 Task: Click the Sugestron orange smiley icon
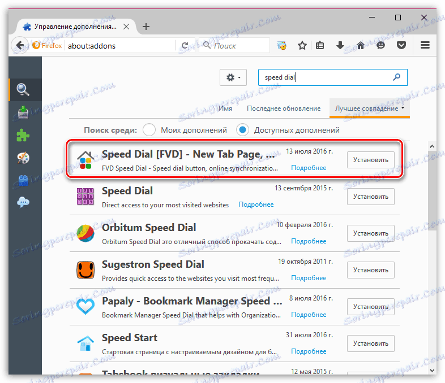click(85, 270)
